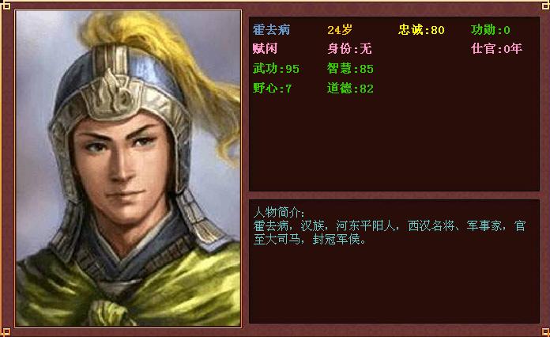550x337 pixels.
Task: Click the morality stat 道德:82
Action: tap(350, 88)
